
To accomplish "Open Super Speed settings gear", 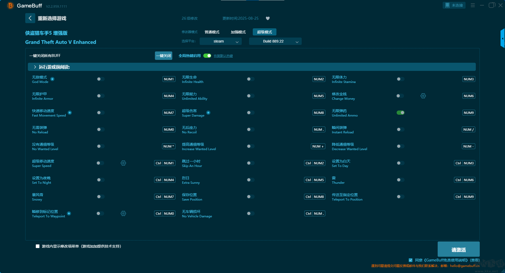I will tap(123, 163).
